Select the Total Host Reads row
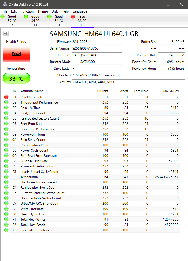Screen dimensions: 188x261 (x=91, y=225)
